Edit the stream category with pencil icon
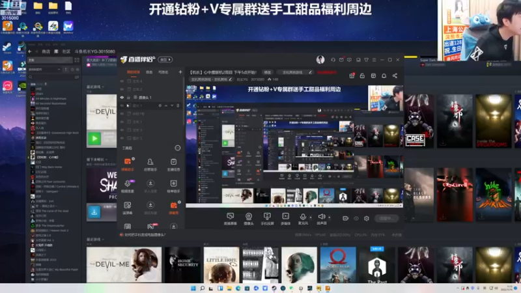This screenshot has height=293, width=521. tap(231, 79)
